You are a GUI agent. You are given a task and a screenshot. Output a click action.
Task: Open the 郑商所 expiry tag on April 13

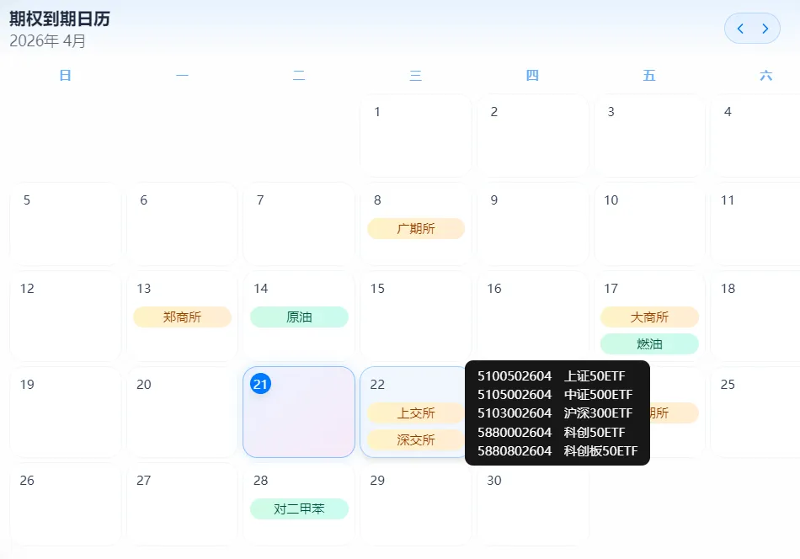[182, 317]
